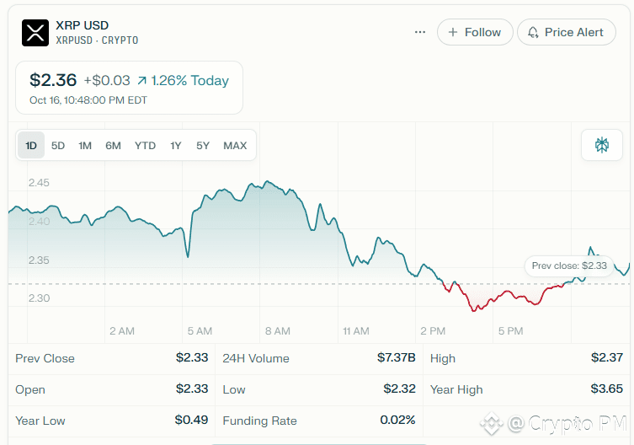
Task: Switch to the 5D time range
Action: tap(58, 146)
